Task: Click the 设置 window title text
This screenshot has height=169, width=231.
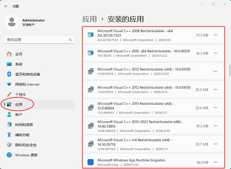Action: pyautogui.click(x=16, y=6)
